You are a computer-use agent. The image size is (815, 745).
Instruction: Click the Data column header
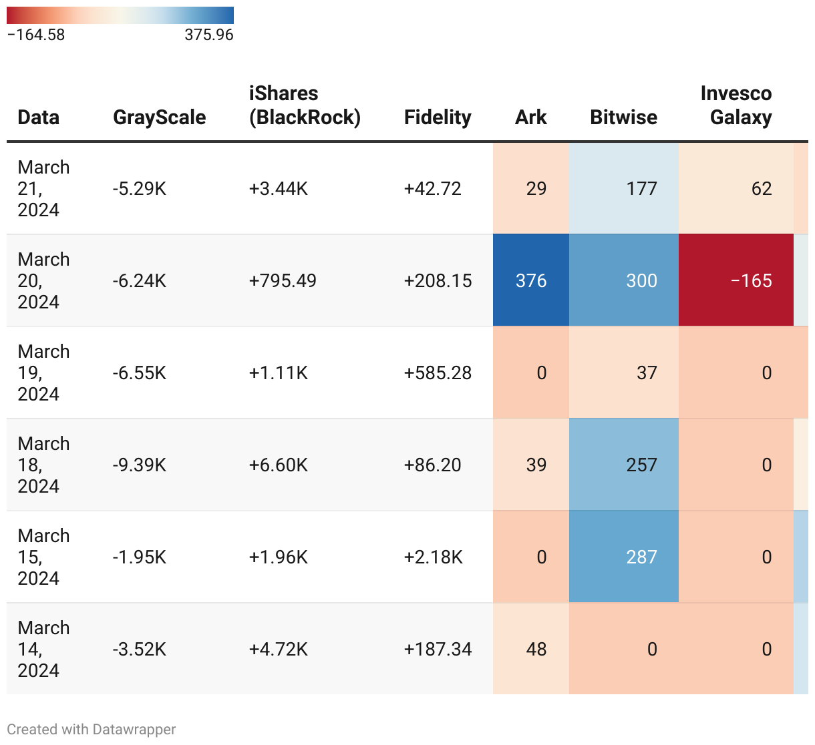pyautogui.click(x=39, y=117)
